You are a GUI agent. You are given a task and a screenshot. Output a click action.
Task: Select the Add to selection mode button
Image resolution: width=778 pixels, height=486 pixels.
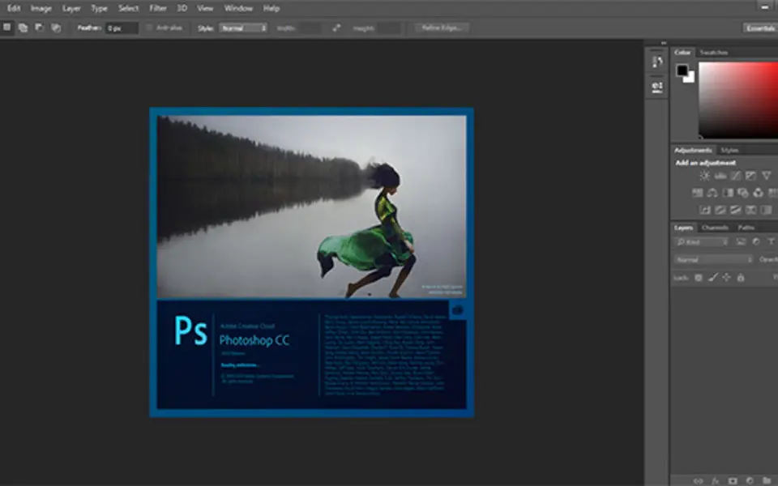coord(23,28)
